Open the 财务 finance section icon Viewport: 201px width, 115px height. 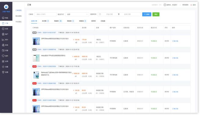pyautogui.click(x=3, y=45)
